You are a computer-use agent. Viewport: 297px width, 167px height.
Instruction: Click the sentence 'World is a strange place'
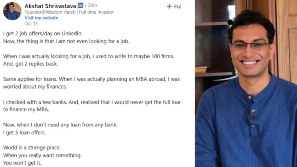click(32, 147)
